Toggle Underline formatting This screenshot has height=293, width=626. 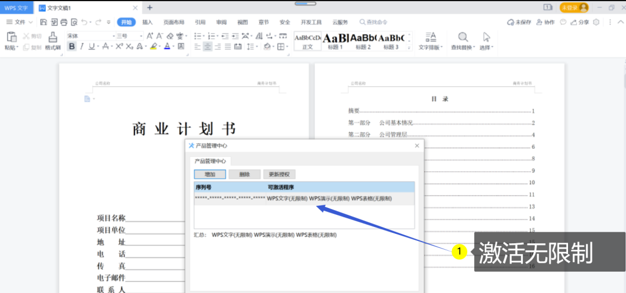point(92,47)
